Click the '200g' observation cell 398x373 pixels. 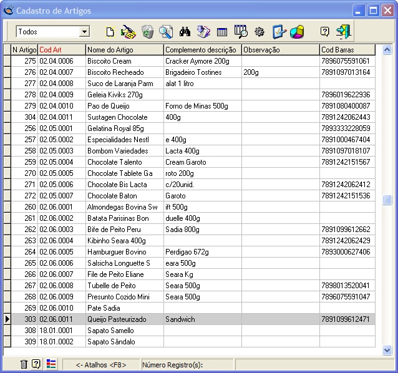click(281, 72)
